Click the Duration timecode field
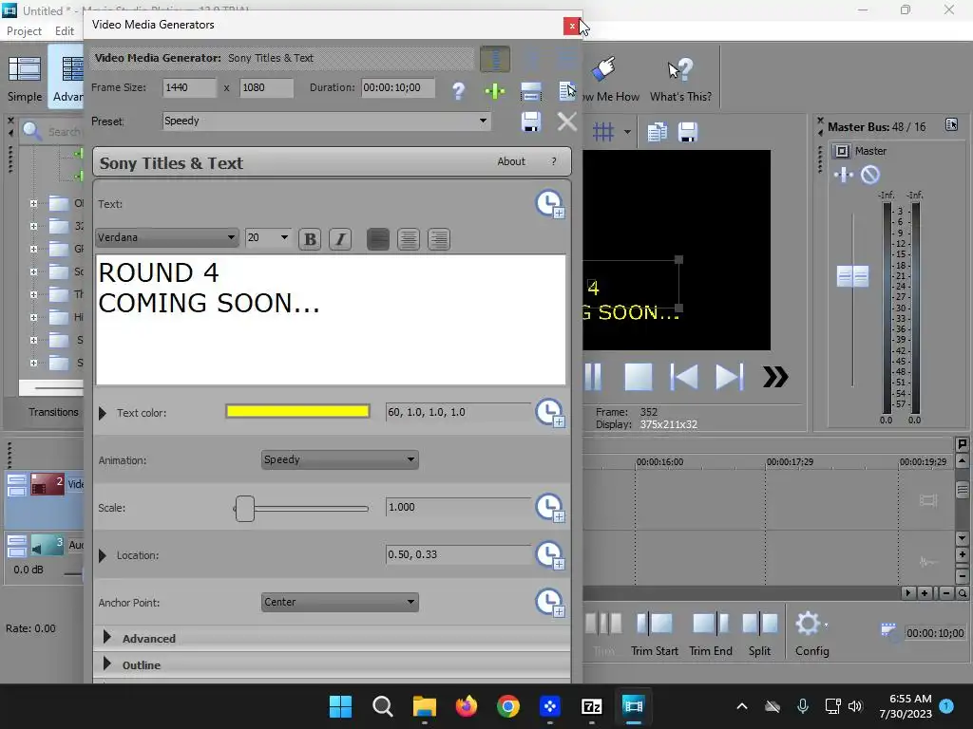973x729 pixels. coord(398,87)
